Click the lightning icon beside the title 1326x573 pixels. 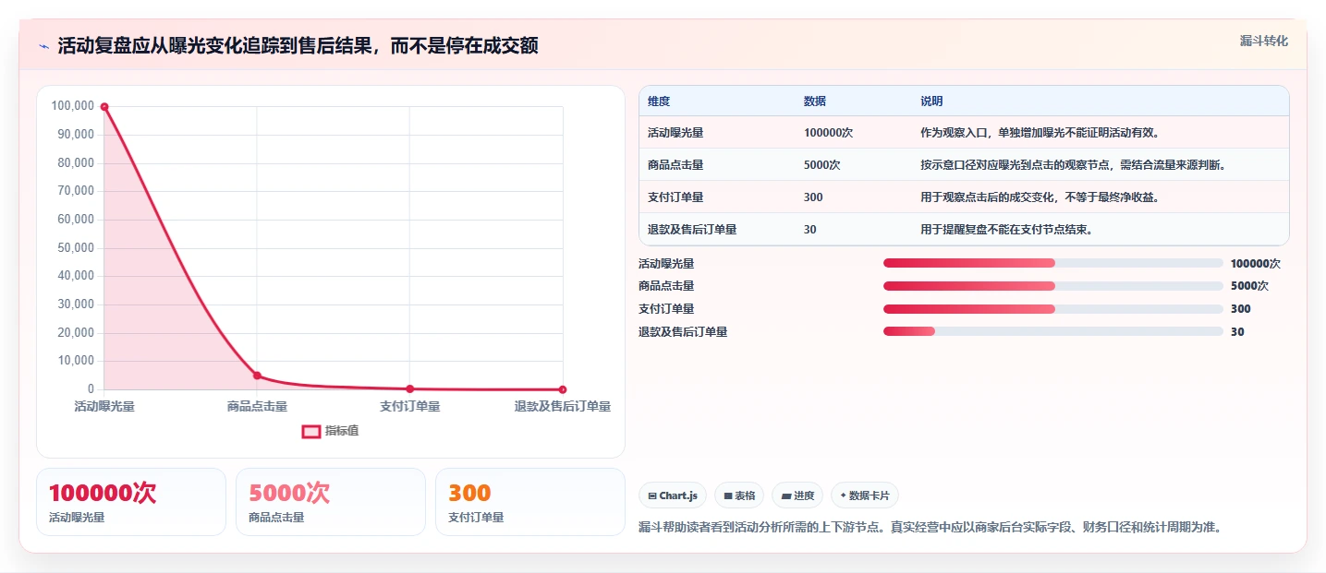tap(44, 46)
